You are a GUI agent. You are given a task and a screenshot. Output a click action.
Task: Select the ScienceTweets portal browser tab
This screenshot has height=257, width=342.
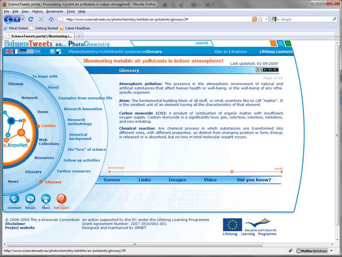(x=39, y=36)
